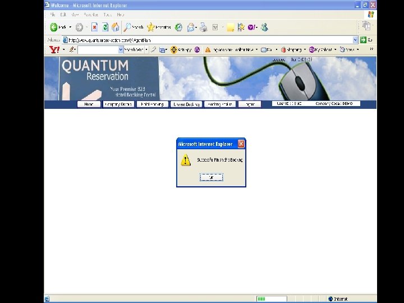Open the Search magnifier in the toolbar
This screenshot has width=404, height=303.
127,27
